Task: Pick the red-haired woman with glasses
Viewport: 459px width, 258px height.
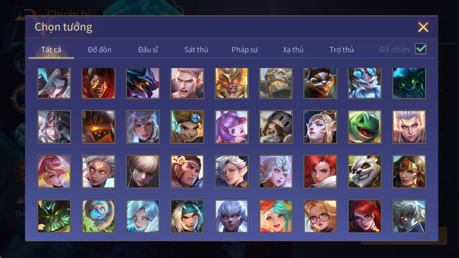Action: [365, 216]
